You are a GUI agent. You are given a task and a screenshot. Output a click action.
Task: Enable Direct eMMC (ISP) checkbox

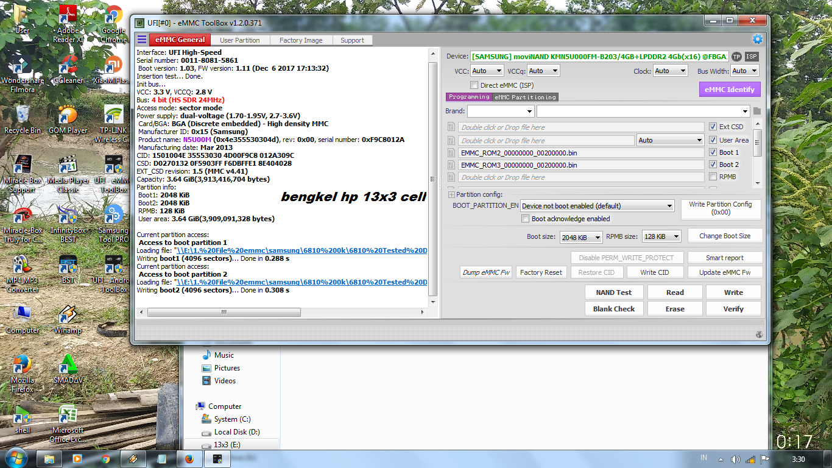[x=474, y=85]
